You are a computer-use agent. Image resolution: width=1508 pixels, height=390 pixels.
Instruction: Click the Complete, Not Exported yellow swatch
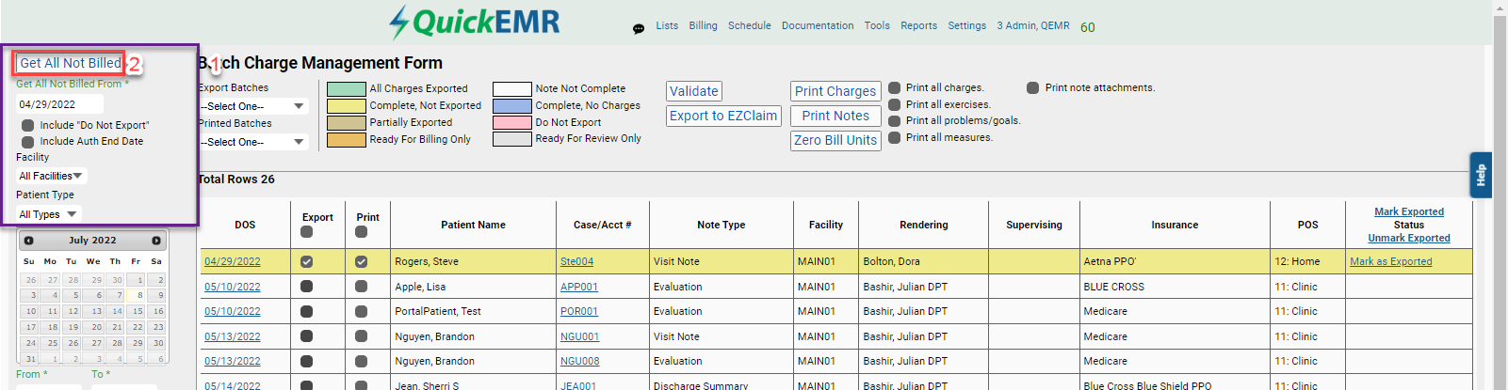346,106
